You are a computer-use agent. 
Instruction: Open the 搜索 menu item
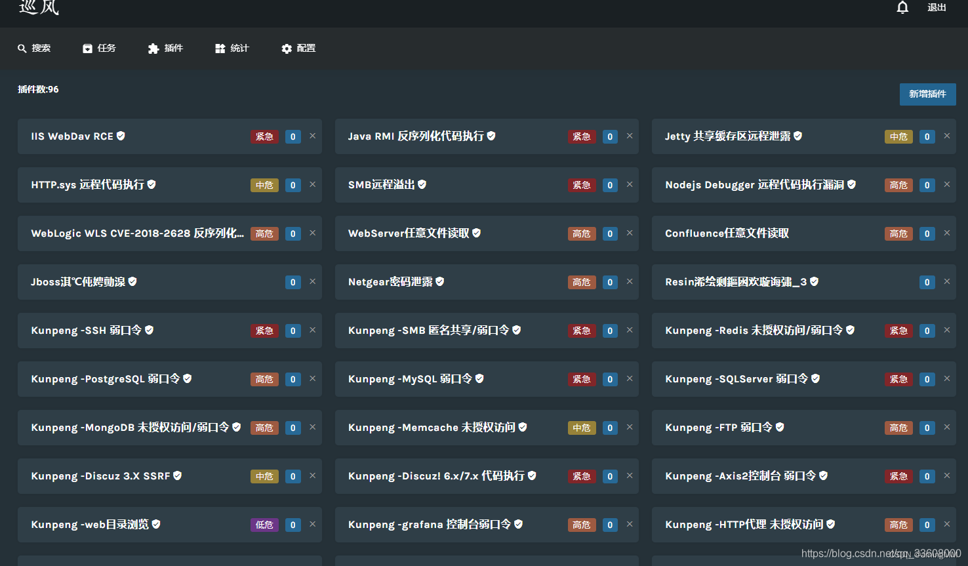(x=34, y=48)
